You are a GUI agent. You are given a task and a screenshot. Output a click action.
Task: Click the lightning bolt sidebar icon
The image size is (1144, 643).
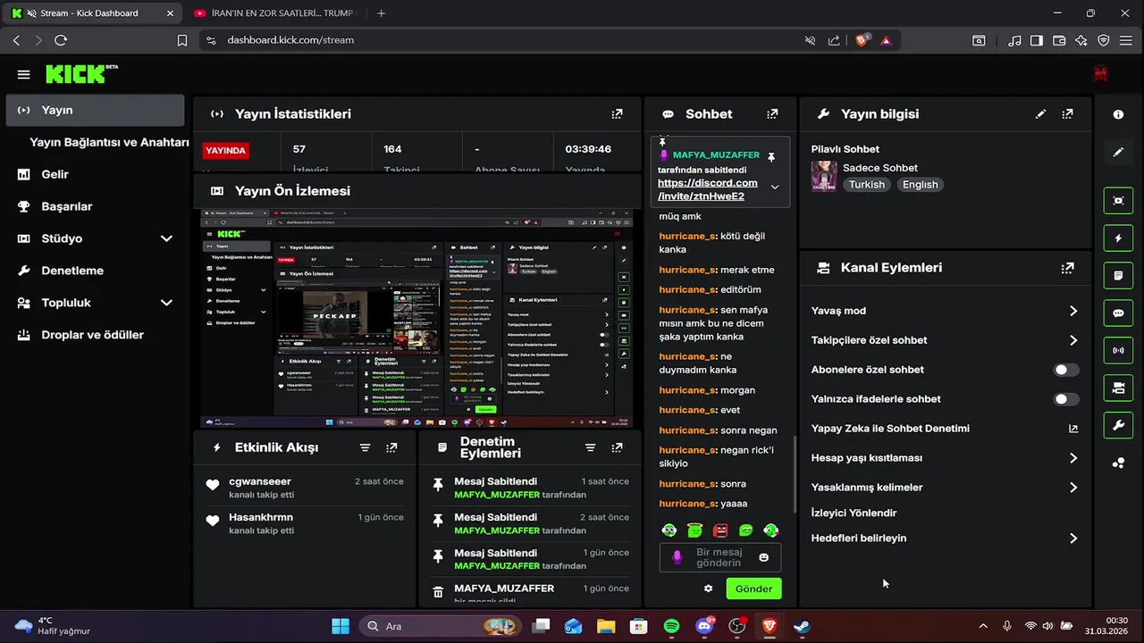(x=1118, y=238)
